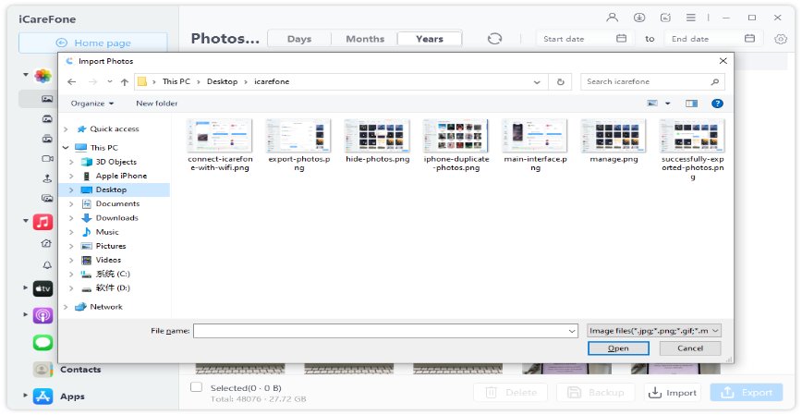Screen dimensions: 802x415
Task: Go up one folder level arrow
Action: (x=125, y=82)
